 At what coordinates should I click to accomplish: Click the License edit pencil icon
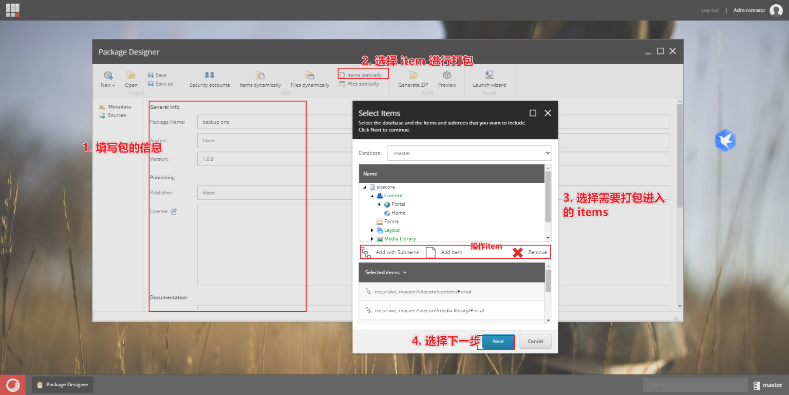tap(174, 211)
